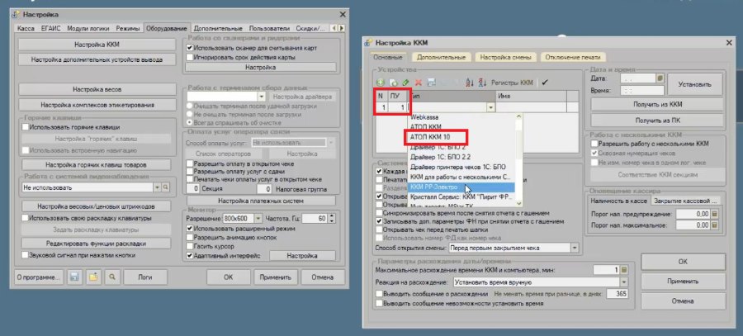Add a new device with the green plus icon
Screen dimensions: 743x336
(x=381, y=83)
